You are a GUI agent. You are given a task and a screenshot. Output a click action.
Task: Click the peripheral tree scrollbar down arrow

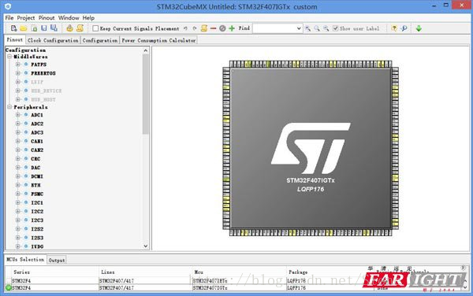(146, 246)
